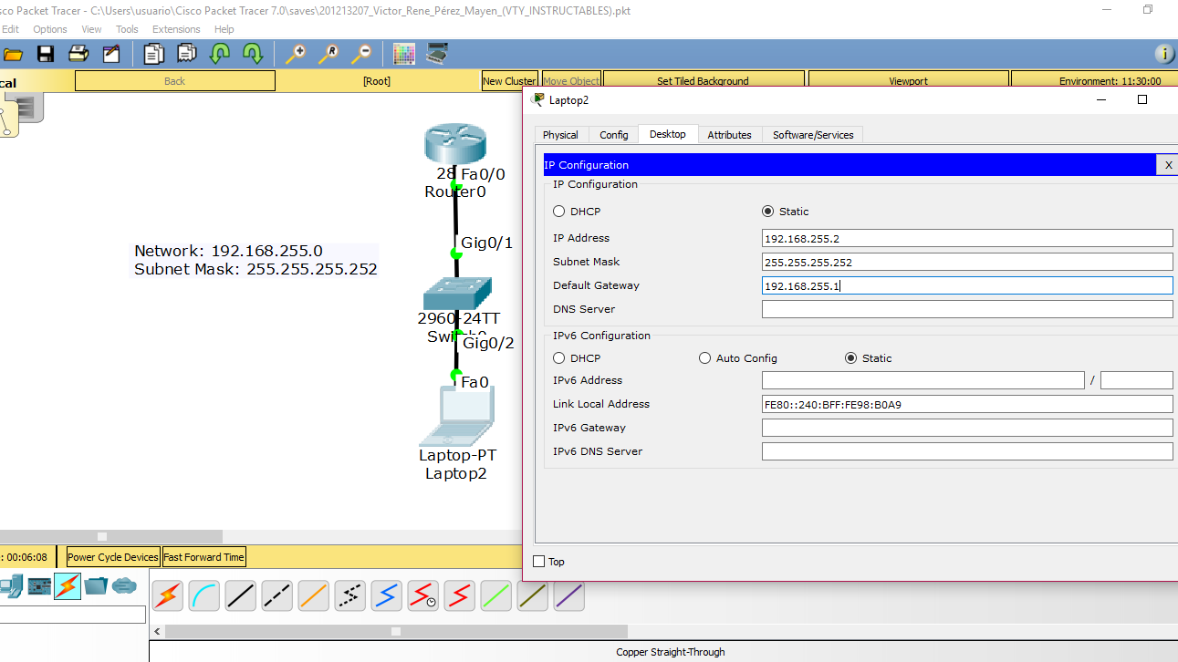This screenshot has height=662, width=1178.
Task: Click the Power Cycle Devices button
Action: pos(113,557)
